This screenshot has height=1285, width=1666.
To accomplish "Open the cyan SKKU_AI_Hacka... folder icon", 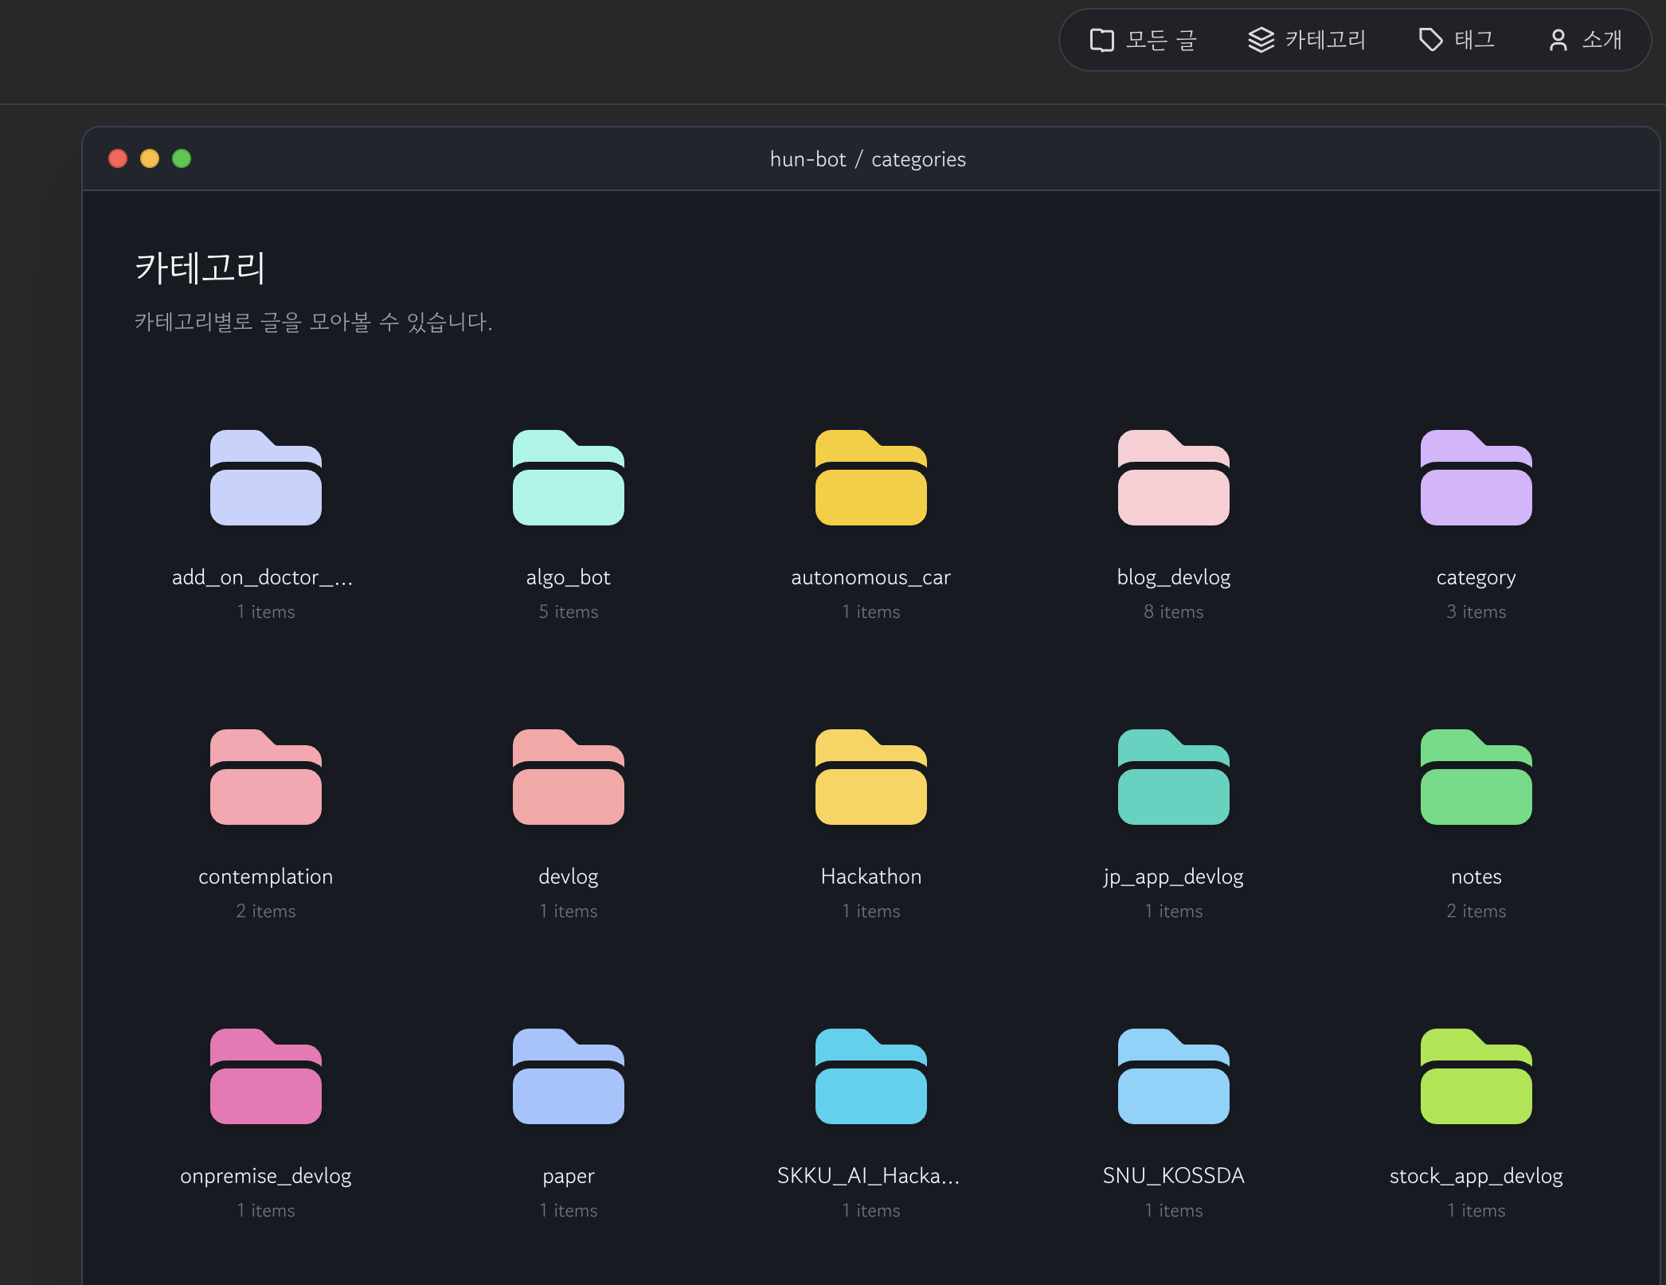I will click(870, 1076).
